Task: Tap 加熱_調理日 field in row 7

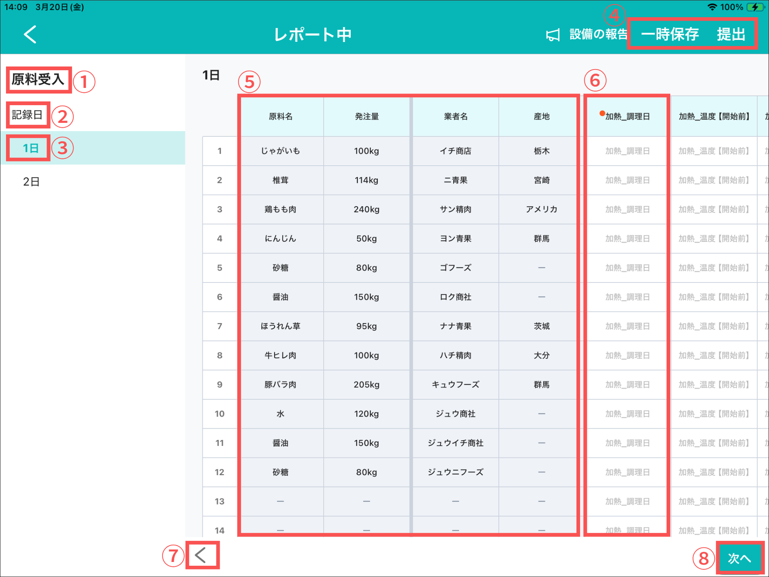Action: point(627,326)
